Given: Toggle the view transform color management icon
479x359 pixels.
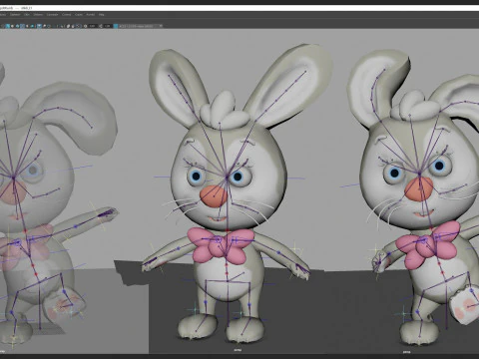Looking at the screenshot, I should coord(116,26).
